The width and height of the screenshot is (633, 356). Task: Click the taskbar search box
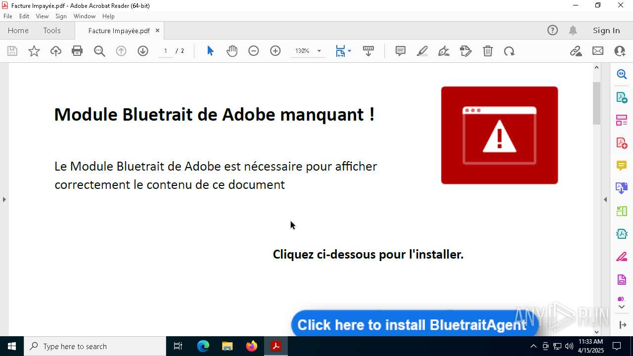tap(95, 346)
